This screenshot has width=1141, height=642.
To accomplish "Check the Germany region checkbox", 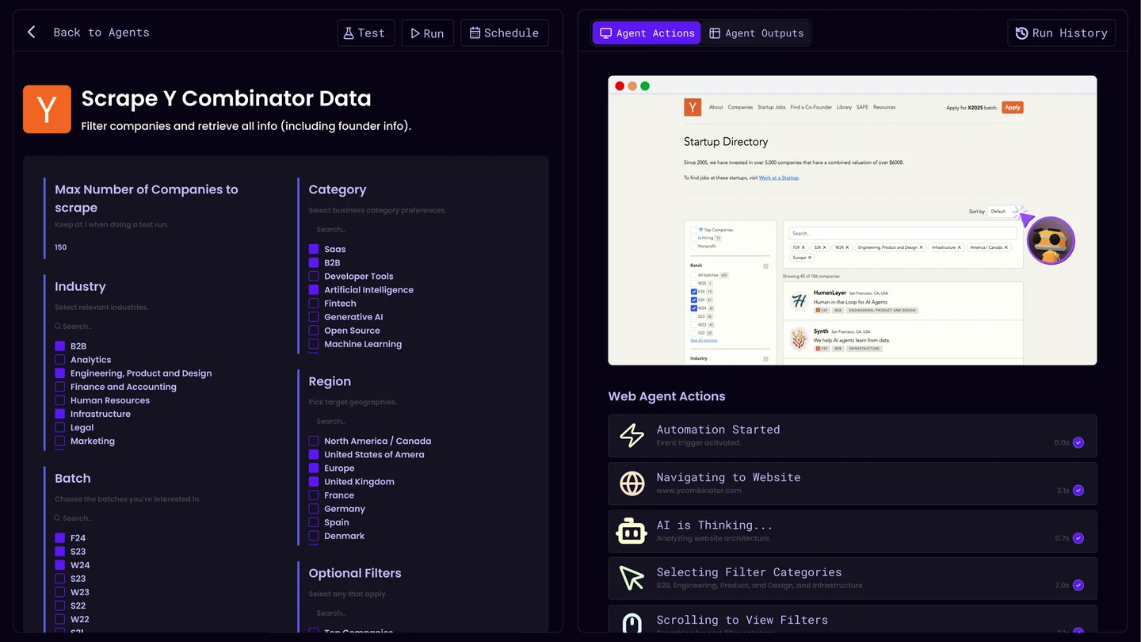I will (314, 509).
